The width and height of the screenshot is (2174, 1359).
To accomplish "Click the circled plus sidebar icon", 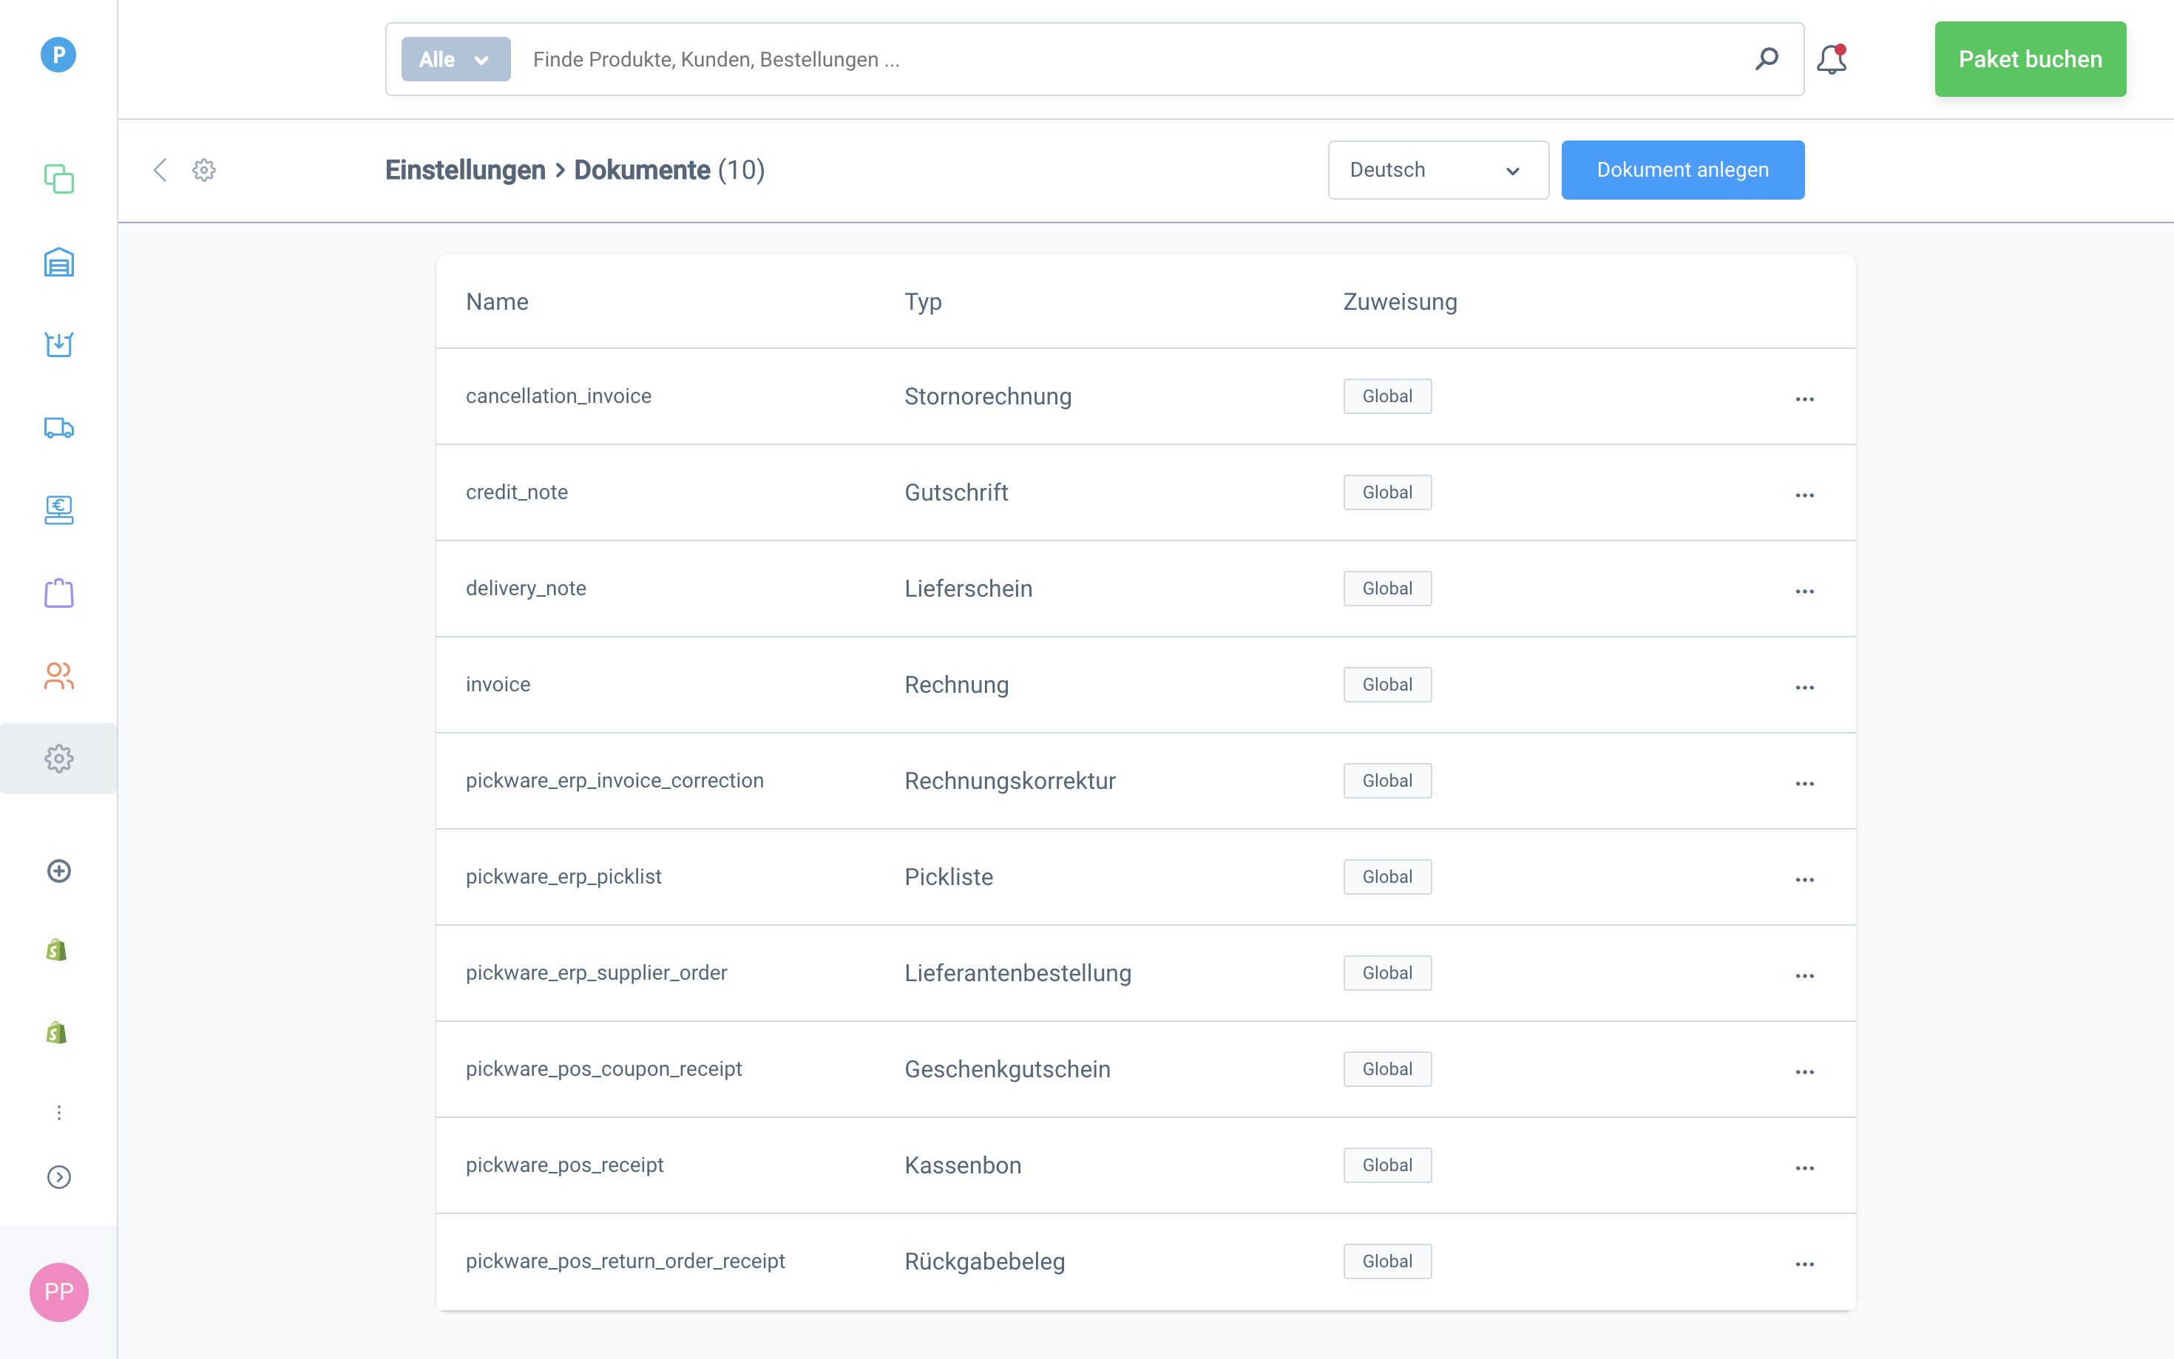I will (58, 871).
